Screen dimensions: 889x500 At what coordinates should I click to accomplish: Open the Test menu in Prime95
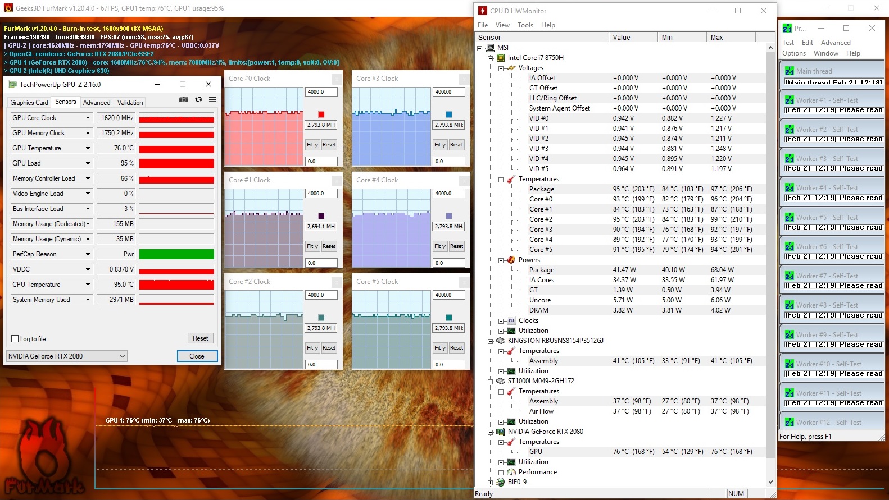tap(788, 43)
